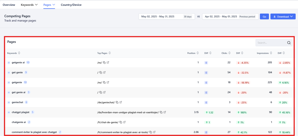Image resolution: width=298 pixels, height=136 pixels.
Task: Sort by Keywords column arrows
Action: [19, 53]
